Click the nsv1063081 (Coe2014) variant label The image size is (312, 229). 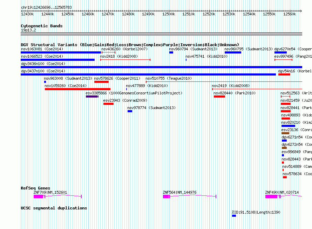(42, 49)
